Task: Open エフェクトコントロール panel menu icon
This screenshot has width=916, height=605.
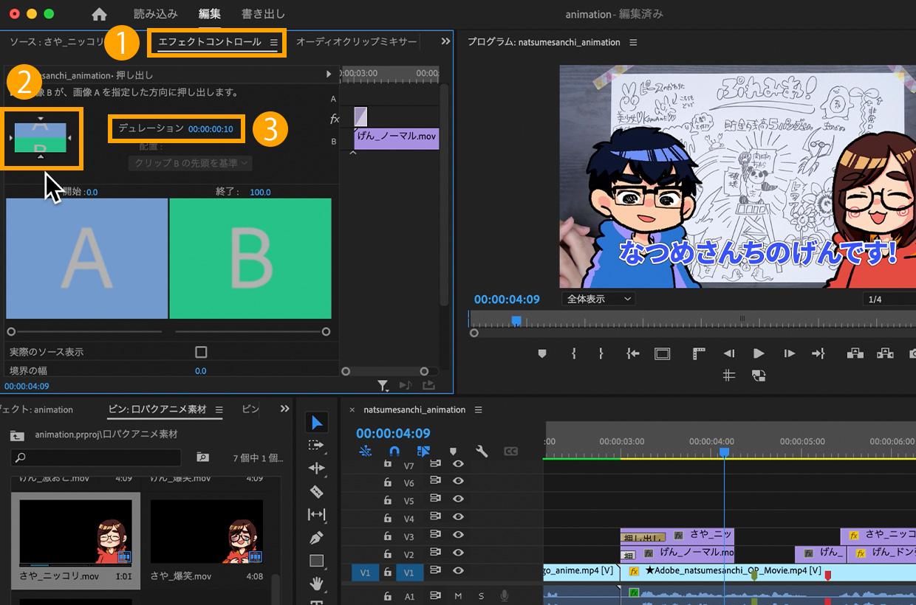Action: tap(274, 42)
